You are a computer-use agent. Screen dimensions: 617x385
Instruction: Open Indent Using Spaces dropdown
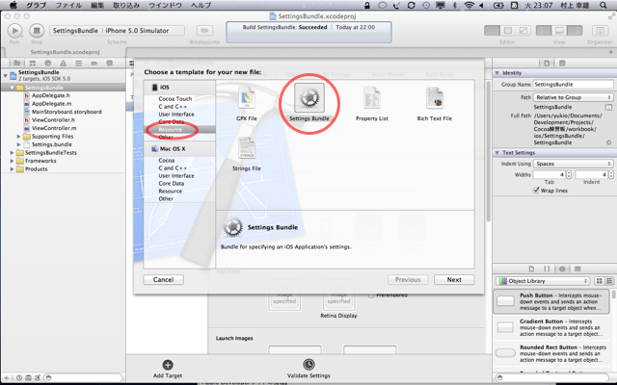tap(573, 164)
